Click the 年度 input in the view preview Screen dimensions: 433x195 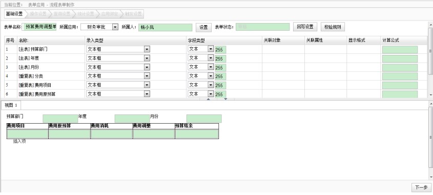click(x=132, y=119)
